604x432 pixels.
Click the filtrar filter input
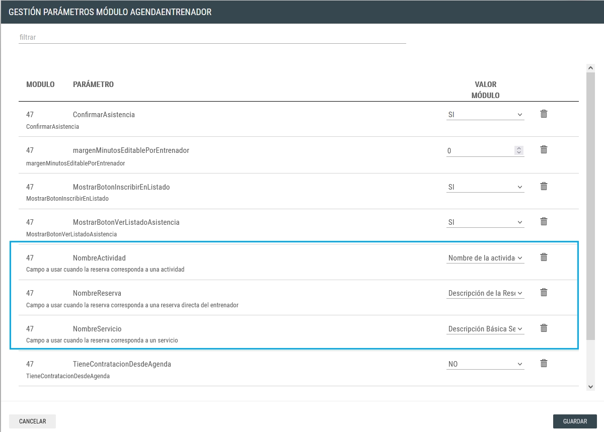pos(212,37)
